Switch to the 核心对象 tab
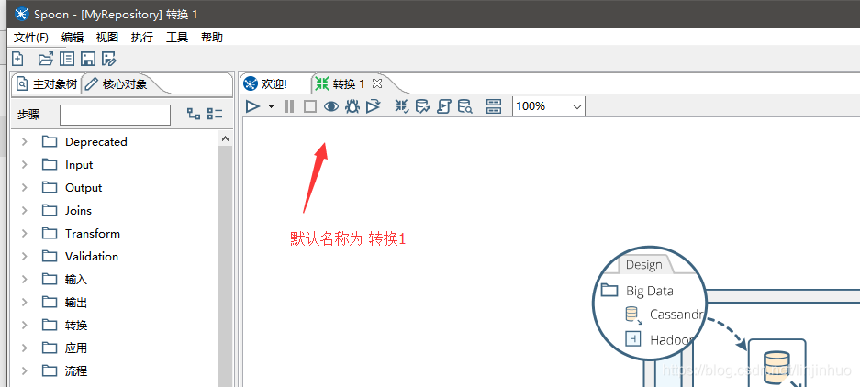 (x=117, y=83)
